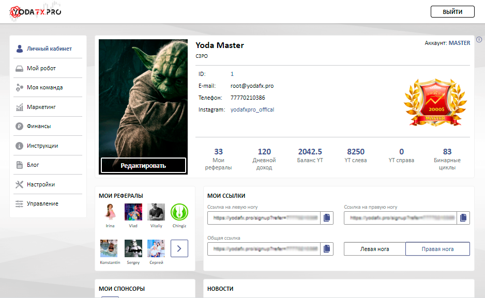
Task: Open Маркетинг menu item
Action: (48, 107)
